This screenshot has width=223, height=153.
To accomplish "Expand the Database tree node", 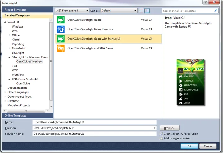I will coord(5,101).
